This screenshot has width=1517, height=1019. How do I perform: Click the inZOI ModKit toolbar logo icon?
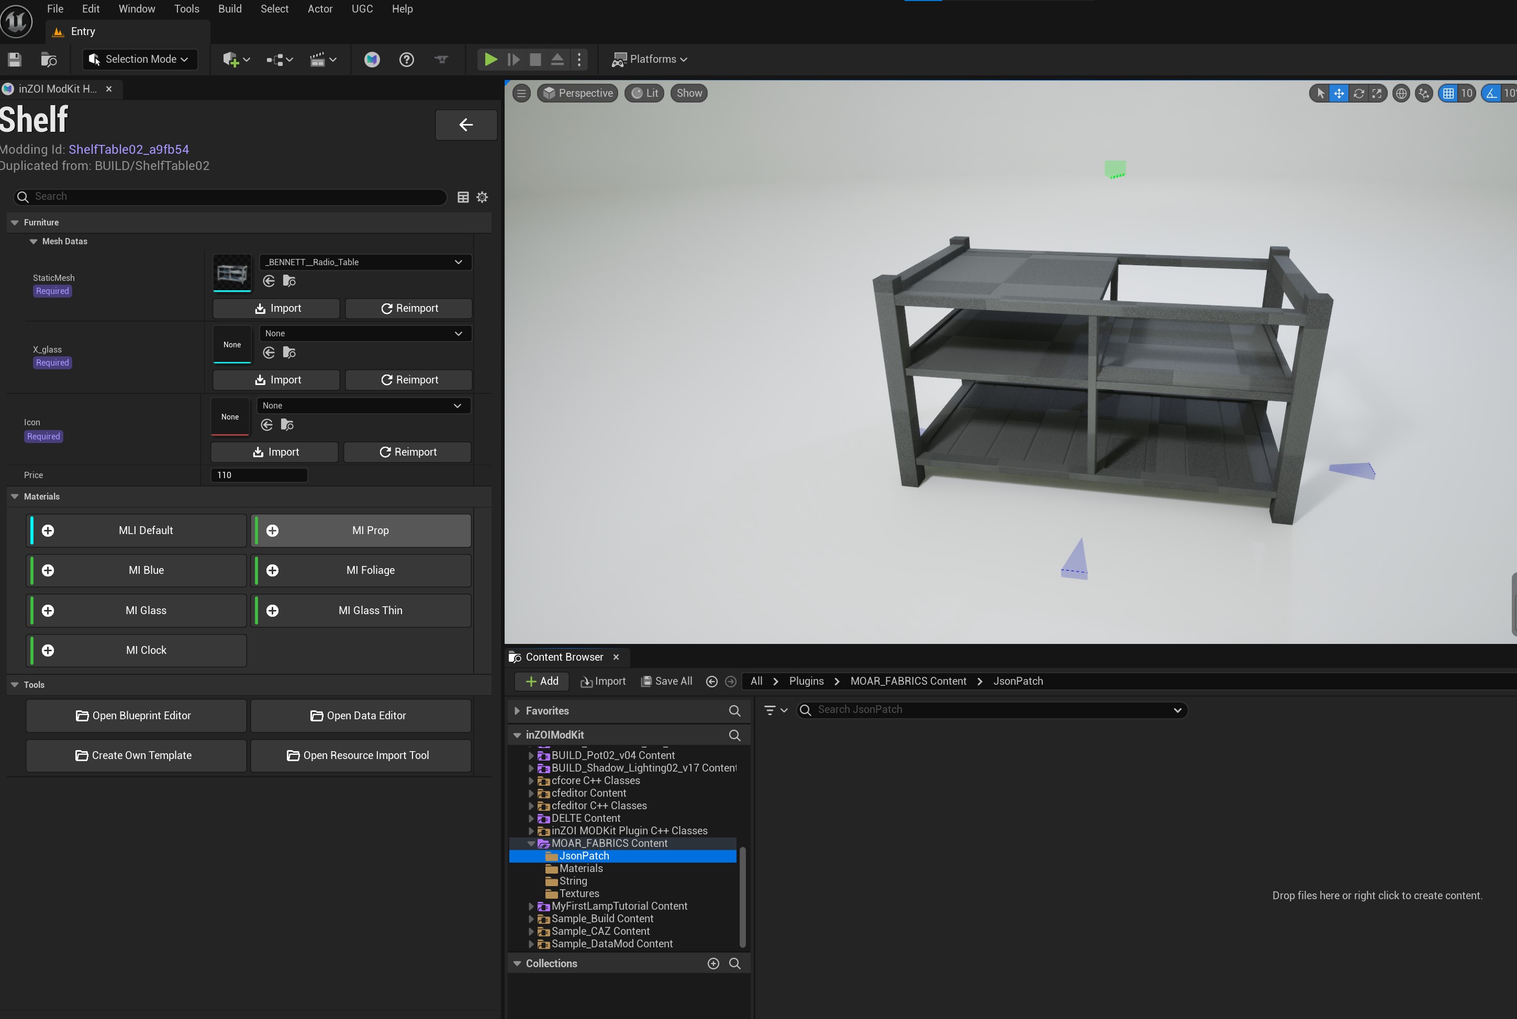(x=372, y=60)
